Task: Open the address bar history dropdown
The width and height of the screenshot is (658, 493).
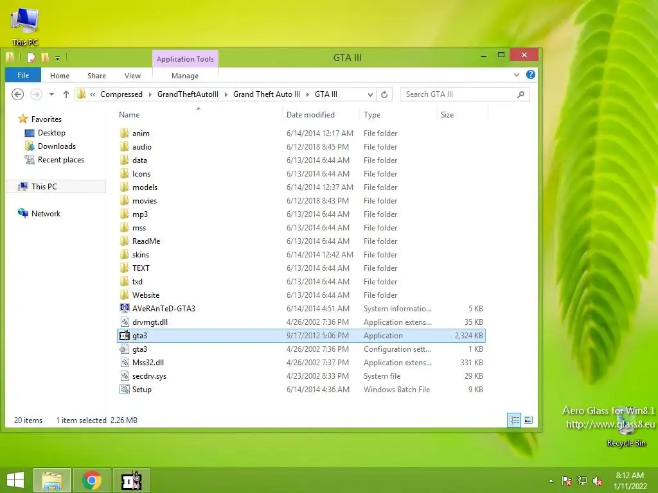Action: coord(370,94)
